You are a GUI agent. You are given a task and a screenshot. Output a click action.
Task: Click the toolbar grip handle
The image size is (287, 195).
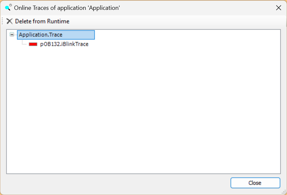2,21
